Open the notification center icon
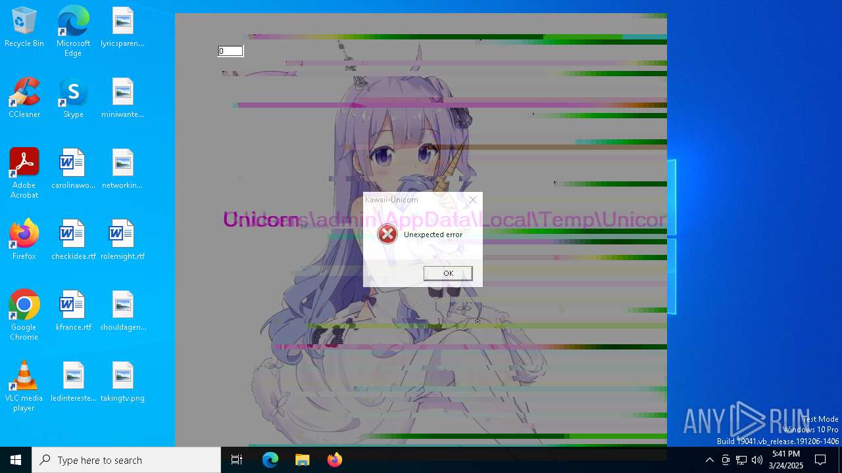Image resolution: width=842 pixels, height=473 pixels. click(x=821, y=460)
